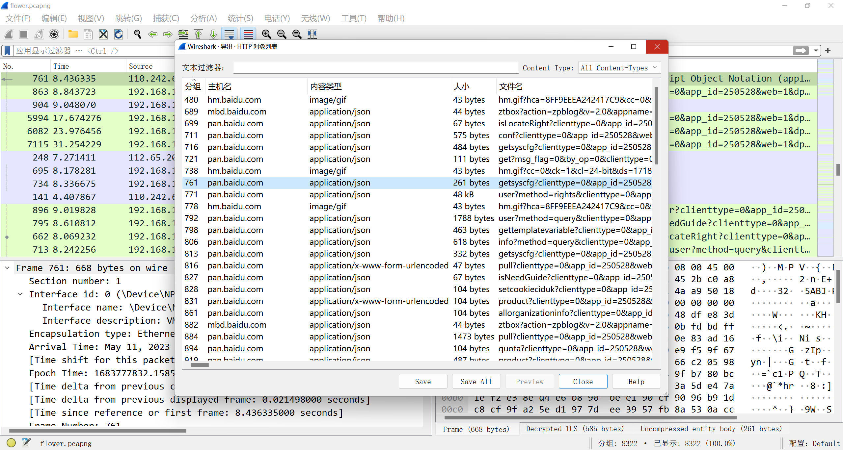
Task: Click the close capture file icon
Action: tap(103, 34)
